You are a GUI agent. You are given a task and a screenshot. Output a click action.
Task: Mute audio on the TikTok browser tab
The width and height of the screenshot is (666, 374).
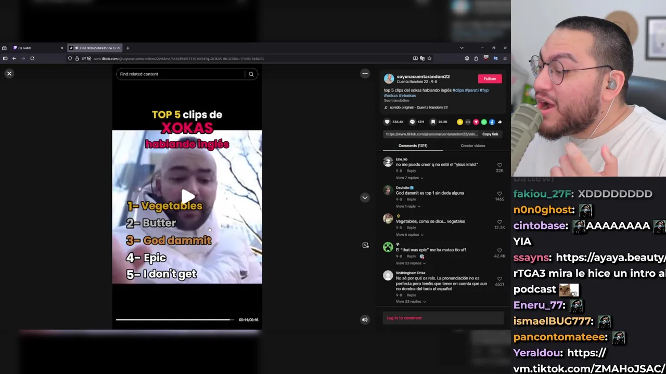click(76, 48)
